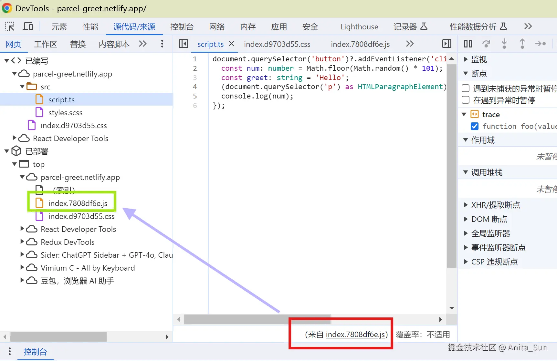Click the editor vertical scrollbar thumb

coord(451,166)
